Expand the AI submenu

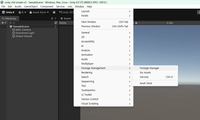tap(103, 46)
